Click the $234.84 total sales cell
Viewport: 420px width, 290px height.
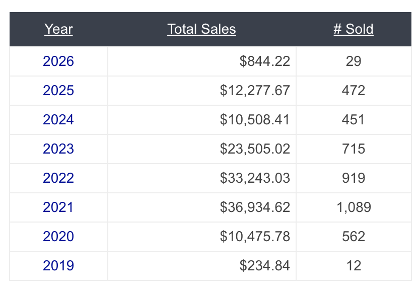[264, 266]
